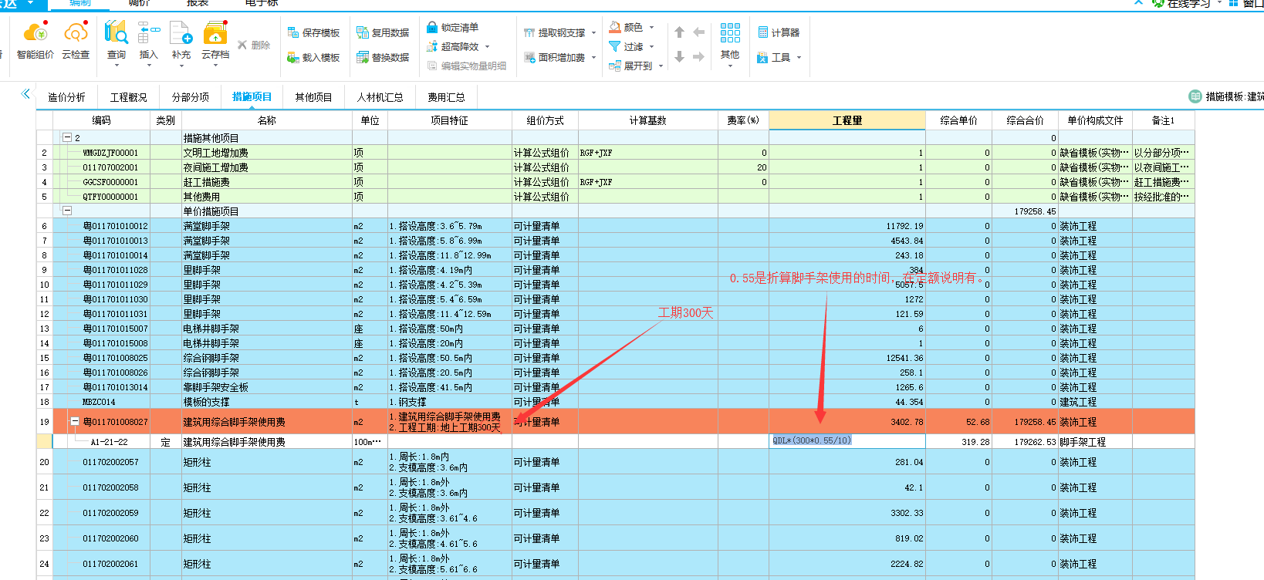Click total price cell 179258.45 in orange row
The image size is (1264, 580).
point(1025,422)
